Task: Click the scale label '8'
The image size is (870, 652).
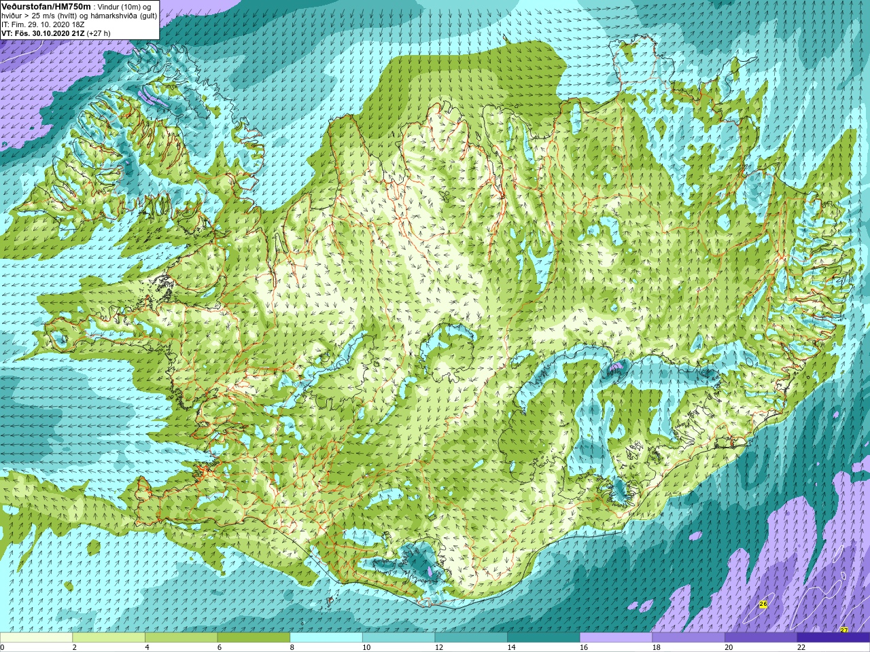Action: [292, 647]
